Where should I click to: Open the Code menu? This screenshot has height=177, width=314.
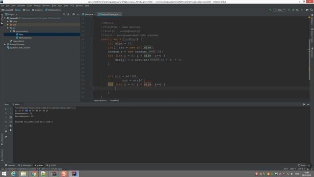(x=29, y=5)
